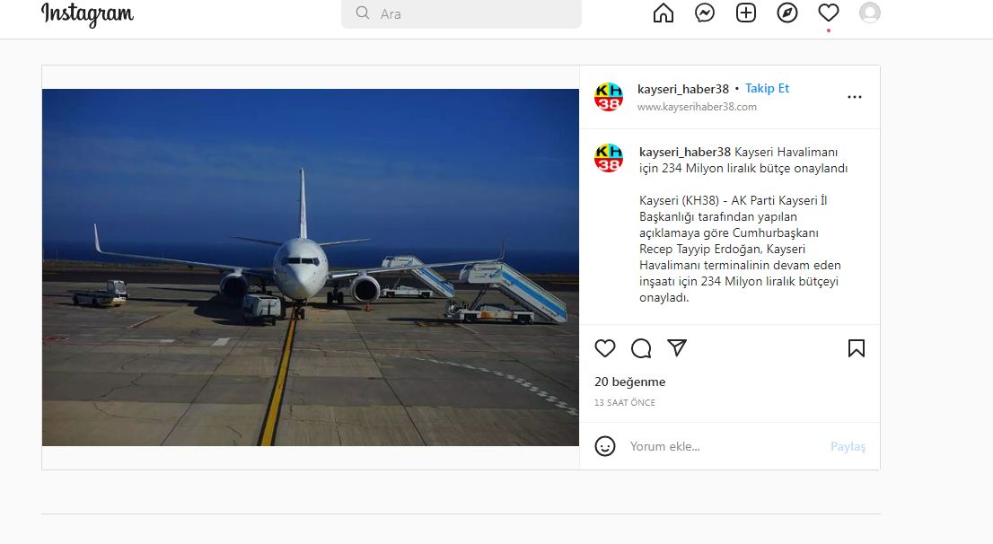Go to Instagram home feed icon
Screen dimensions: 993x544
click(663, 13)
